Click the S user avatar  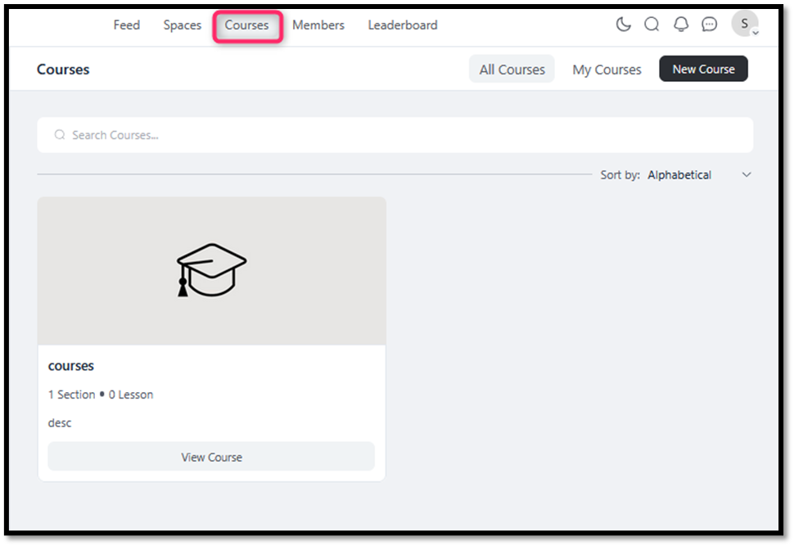click(x=743, y=24)
